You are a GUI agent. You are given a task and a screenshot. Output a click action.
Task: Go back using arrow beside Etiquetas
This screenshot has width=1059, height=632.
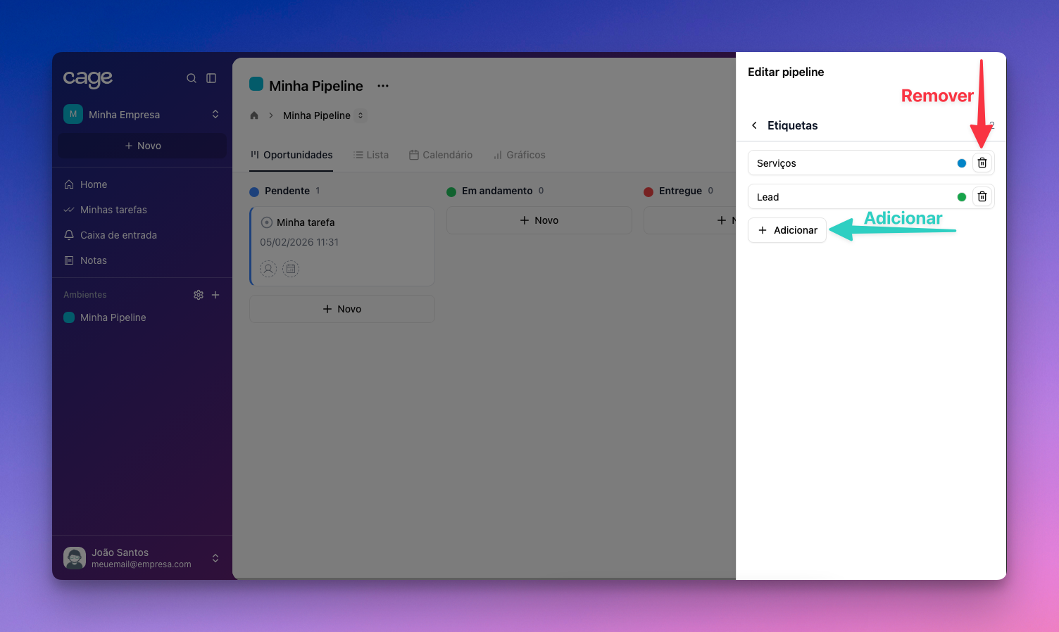click(754, 125)
